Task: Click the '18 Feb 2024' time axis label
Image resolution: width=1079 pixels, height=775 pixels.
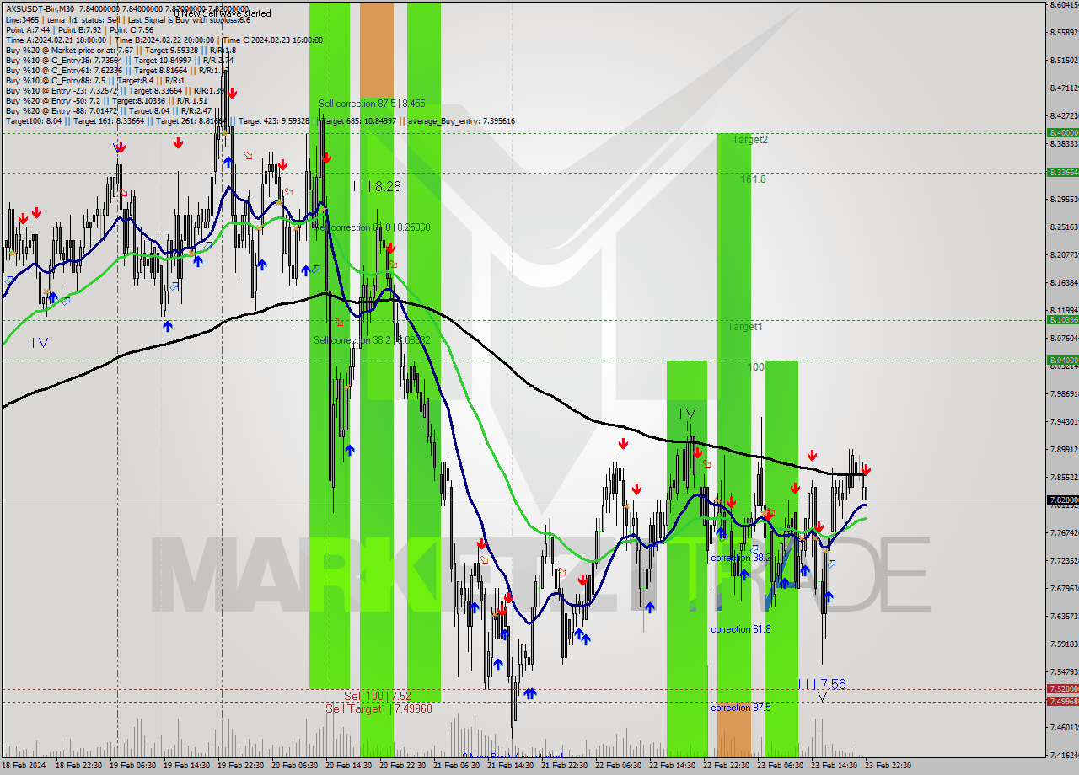Action: (x=24, y=766)
